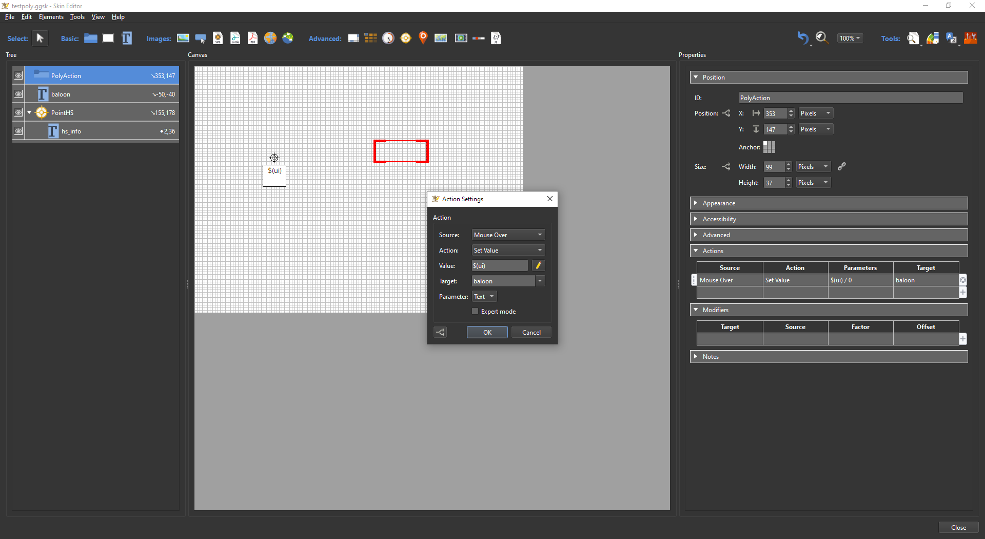This screenshot has width=985, height=539.
Task: Add a Map element
Action: (x=441, y=38)
